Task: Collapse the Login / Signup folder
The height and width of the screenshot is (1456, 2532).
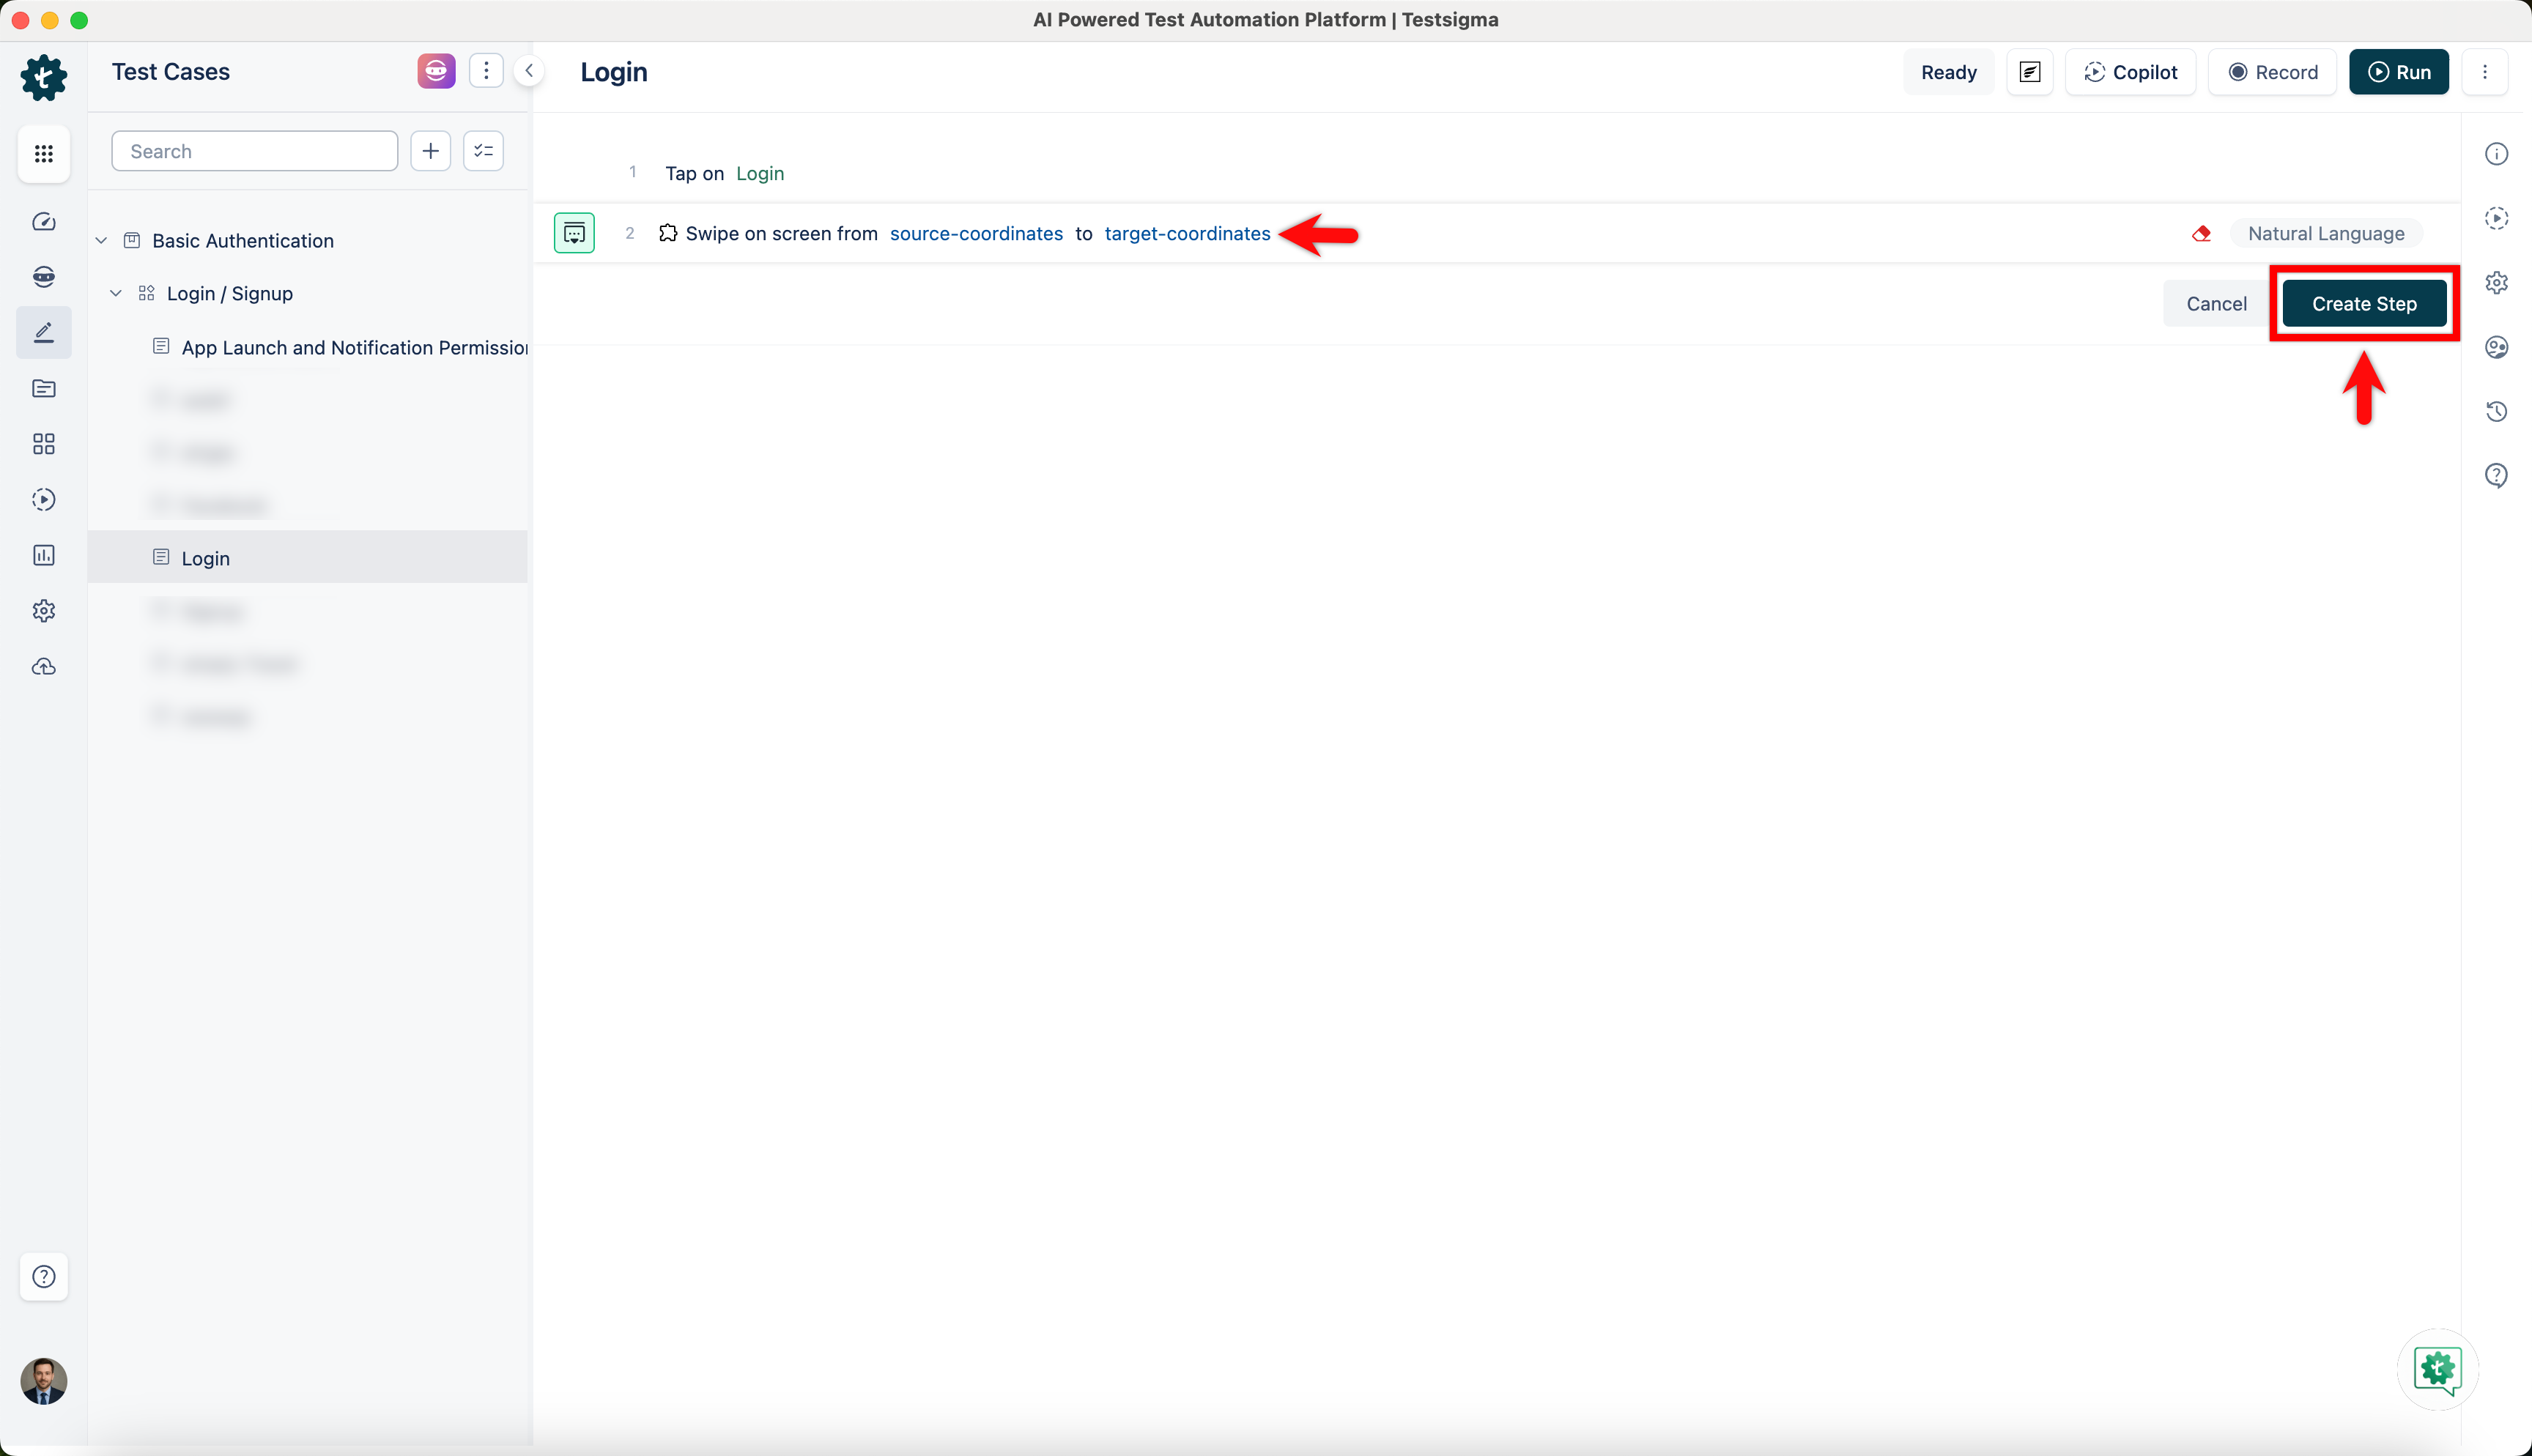Action: coord(116,293)
